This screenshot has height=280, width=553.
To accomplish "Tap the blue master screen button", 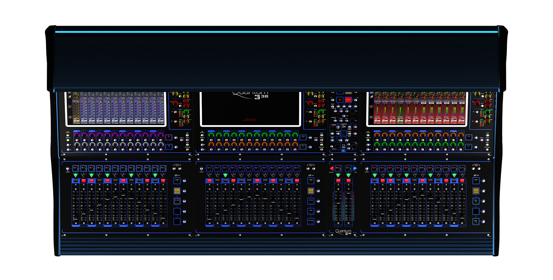I will coord(343,150).
